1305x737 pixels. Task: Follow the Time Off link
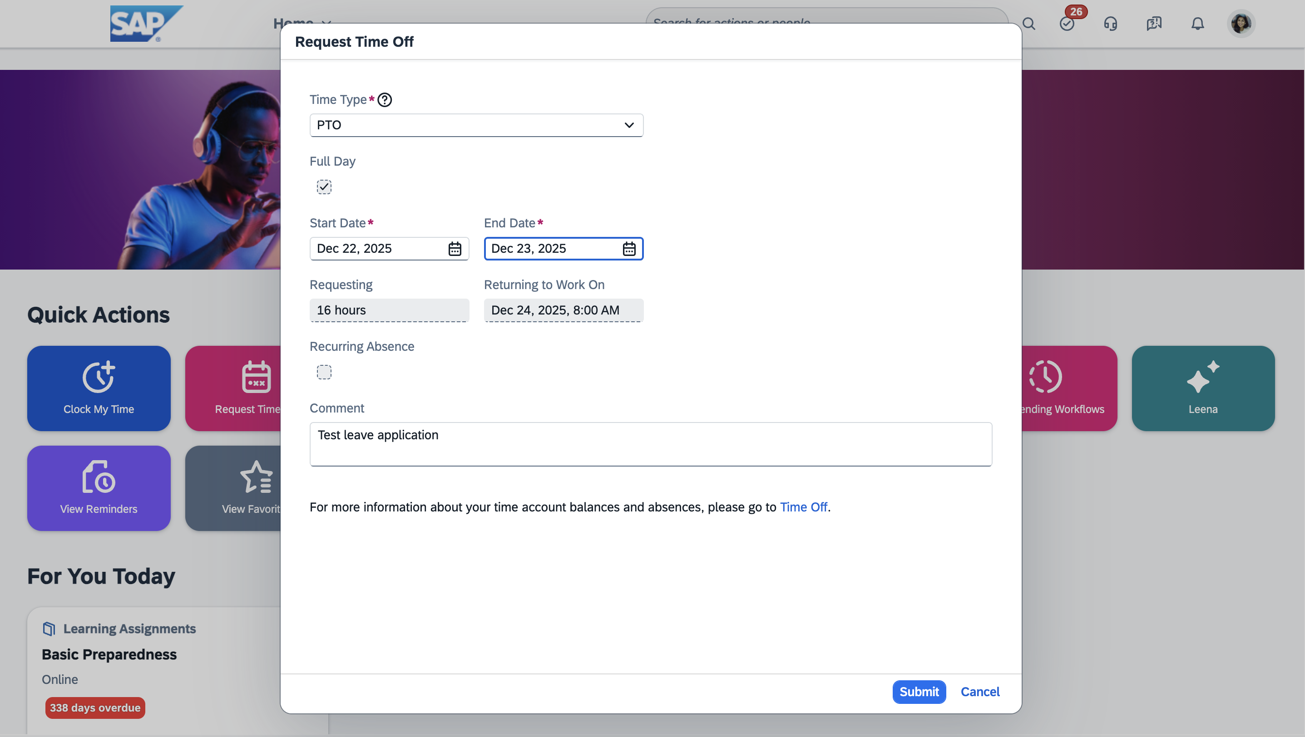pos(803,506)
